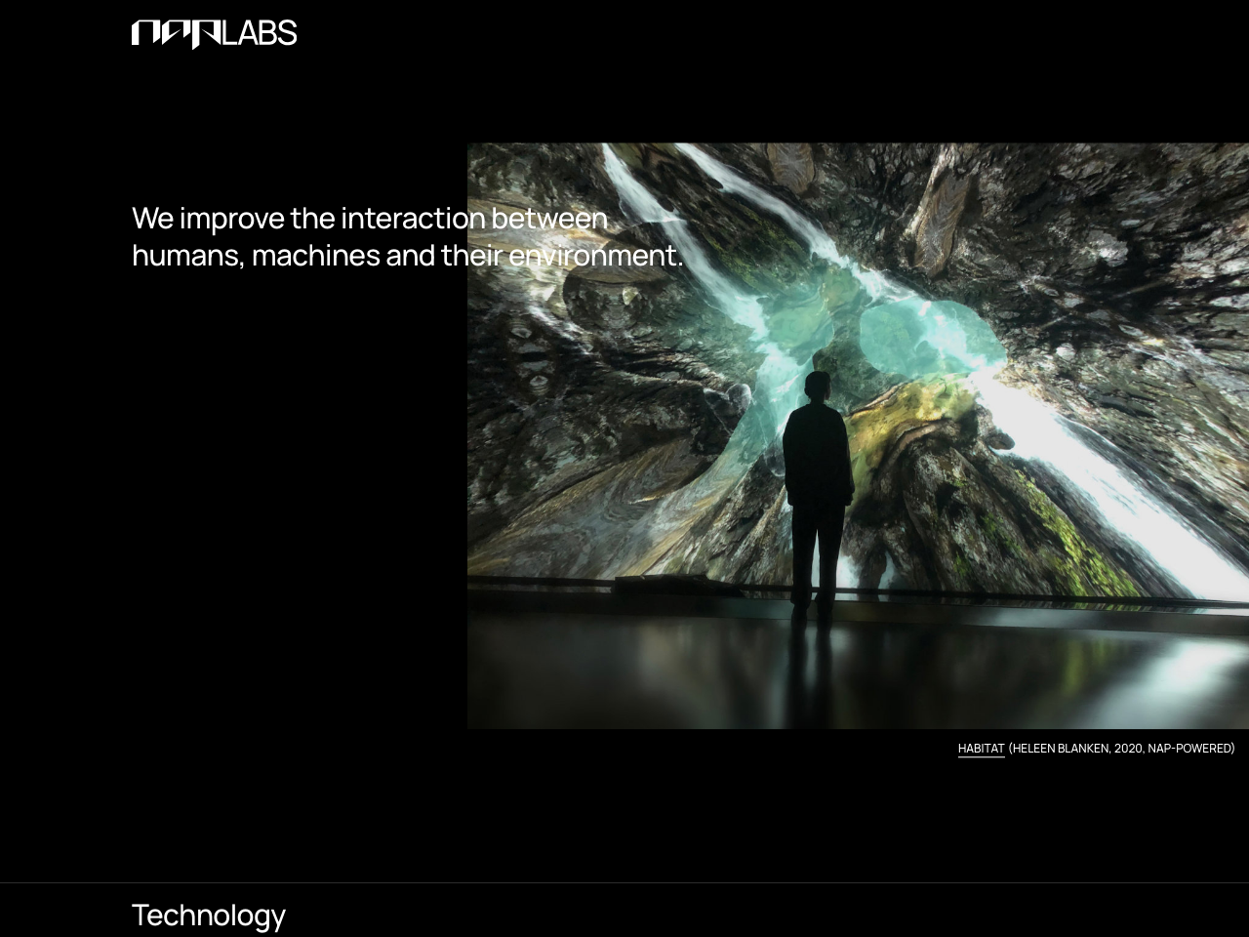This screenshot has height=937, width=1249.
Task: Click the Technology footer band
Action: tap(624, 910)
